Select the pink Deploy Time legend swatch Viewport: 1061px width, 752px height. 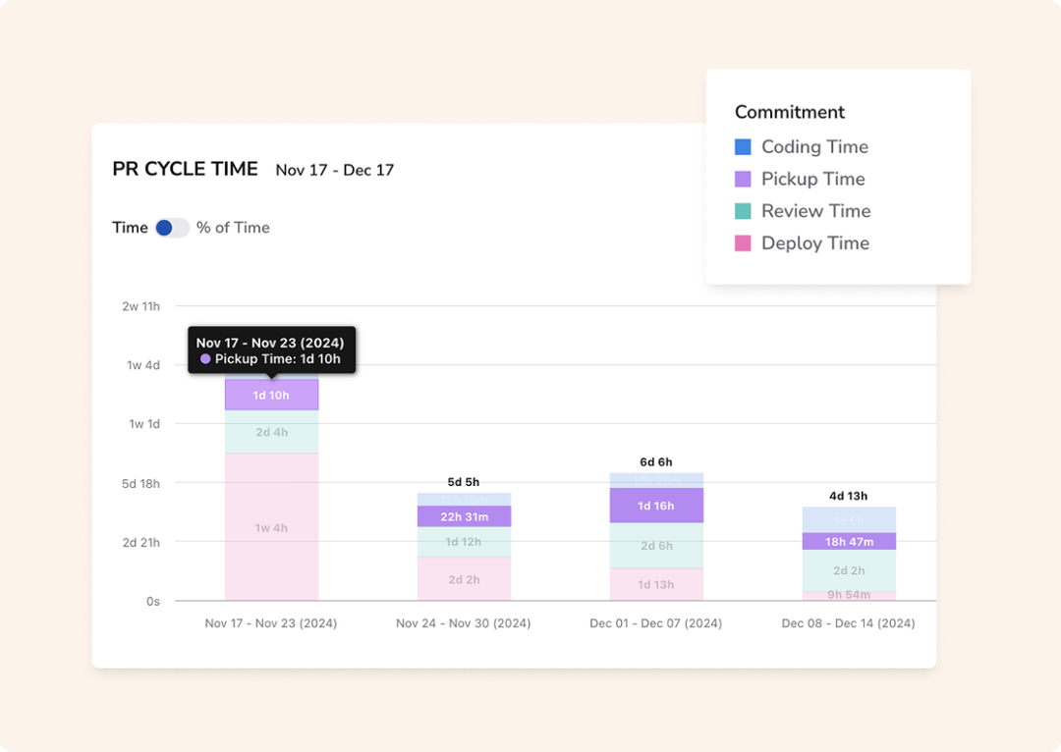coord(743,242)
